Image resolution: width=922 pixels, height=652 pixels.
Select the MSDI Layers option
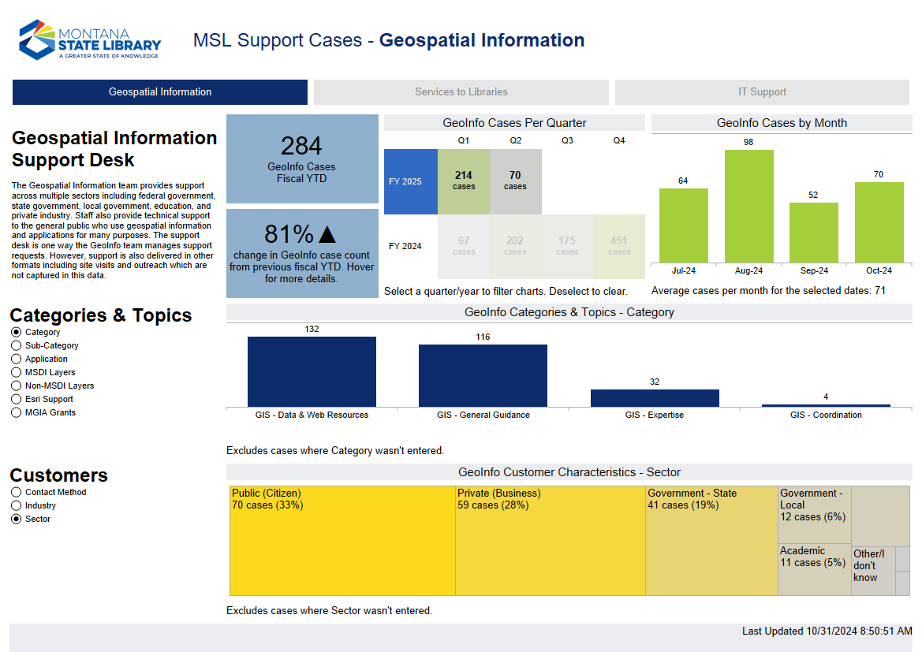pos(16,372)
